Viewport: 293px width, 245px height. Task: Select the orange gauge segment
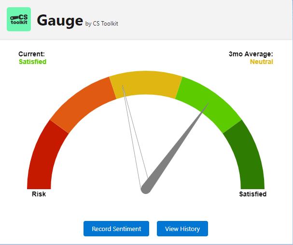81,104
